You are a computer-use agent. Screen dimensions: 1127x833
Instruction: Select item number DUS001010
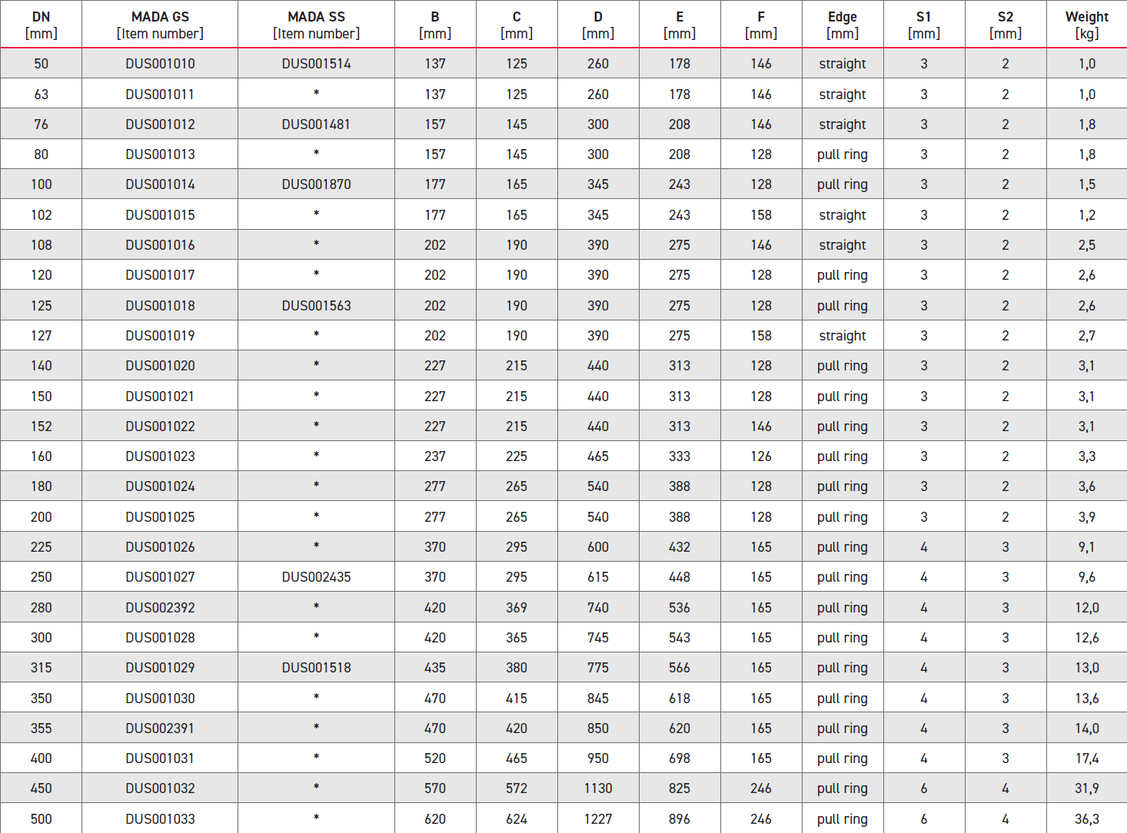point(160,64)
